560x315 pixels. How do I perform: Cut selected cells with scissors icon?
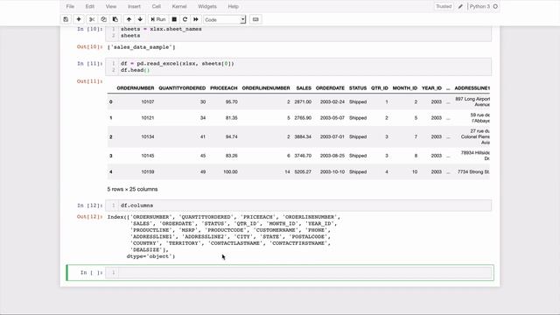coord(92,19)
